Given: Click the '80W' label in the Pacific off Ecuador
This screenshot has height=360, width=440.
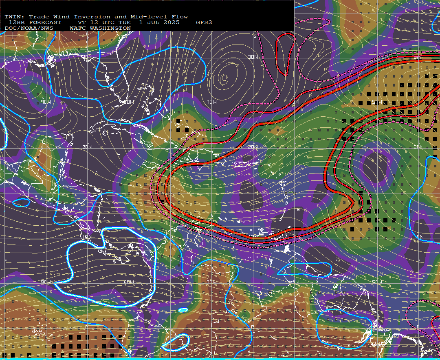Looking at the screenshot, I should pyautogui.click(x=128, y=282).
